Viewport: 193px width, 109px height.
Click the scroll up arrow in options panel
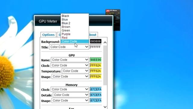105,42
